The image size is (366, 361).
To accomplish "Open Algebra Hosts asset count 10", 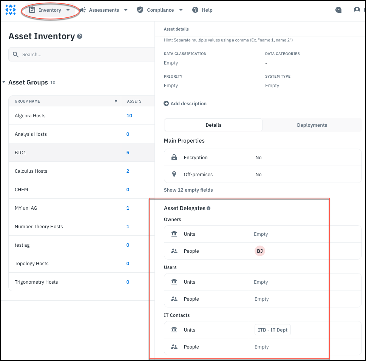I will (129, 116).
